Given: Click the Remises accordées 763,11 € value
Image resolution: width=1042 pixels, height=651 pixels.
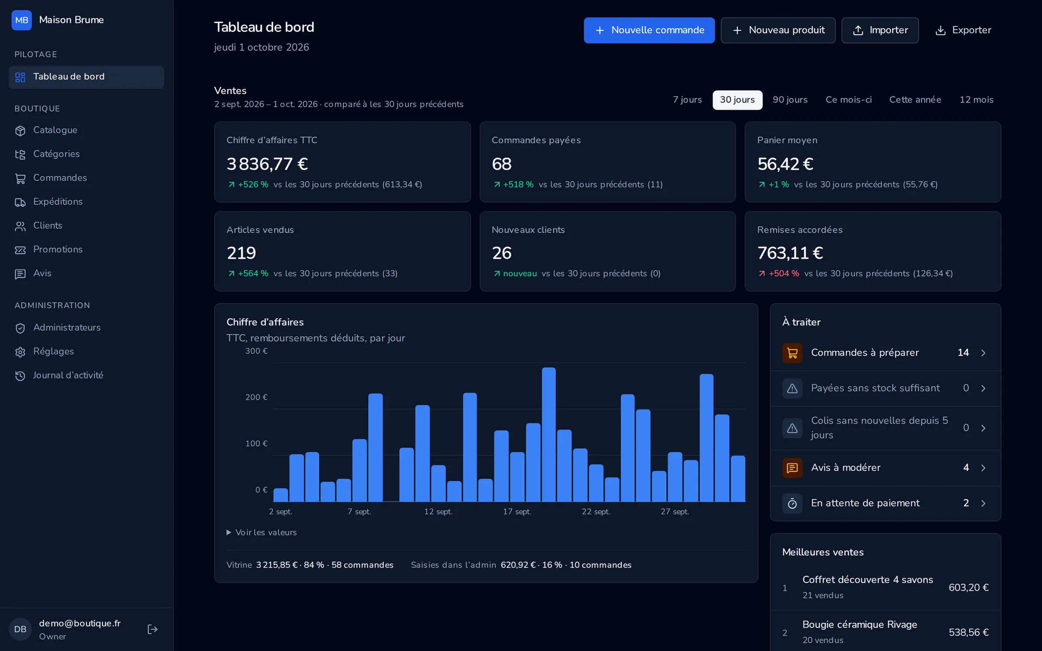Looking at the screenshot, I should coord(790,253).
